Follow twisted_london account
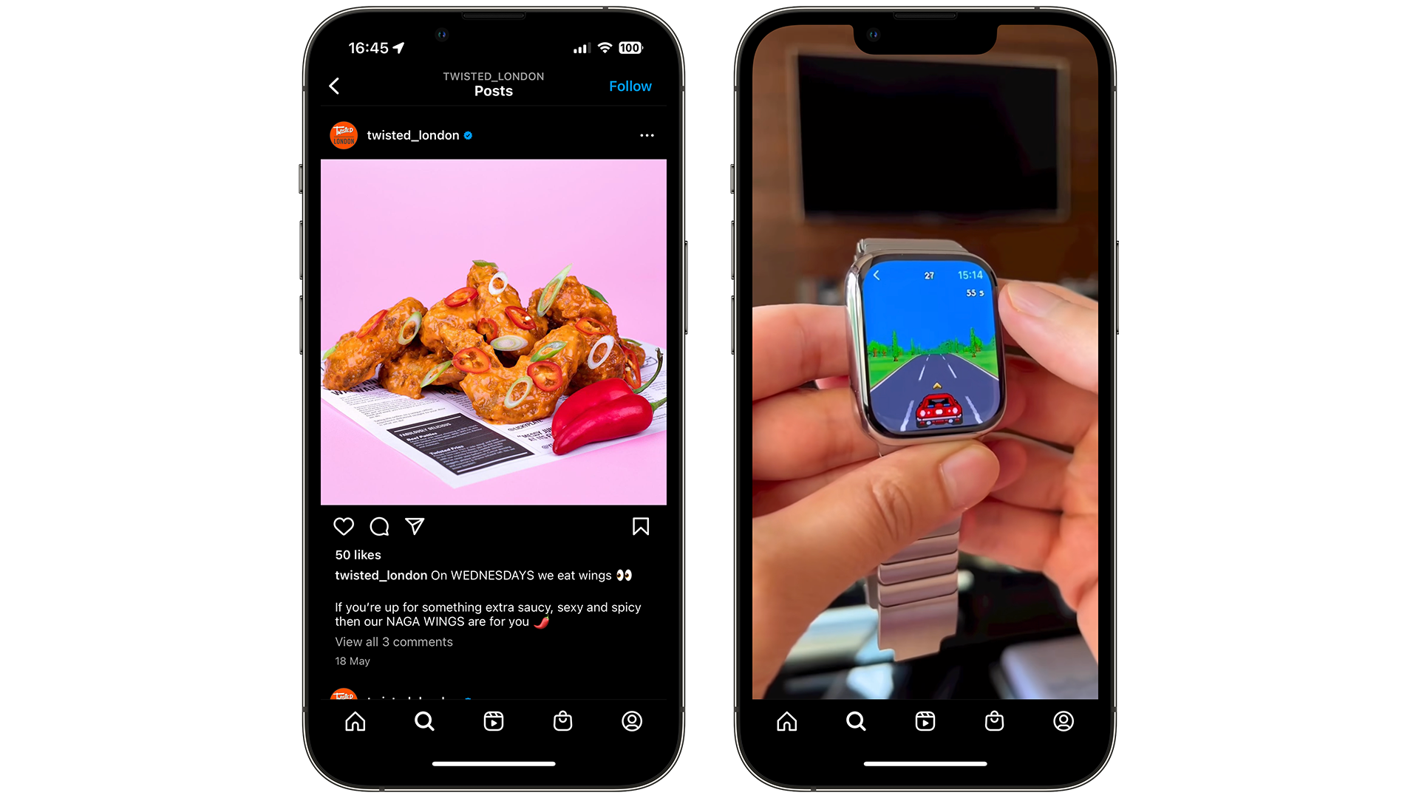Screen dimensions: 1419x798 point(630,85)
